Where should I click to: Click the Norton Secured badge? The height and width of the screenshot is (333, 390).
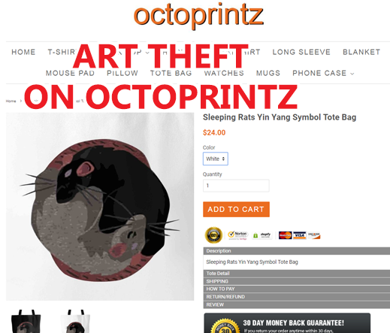(237, 235)
